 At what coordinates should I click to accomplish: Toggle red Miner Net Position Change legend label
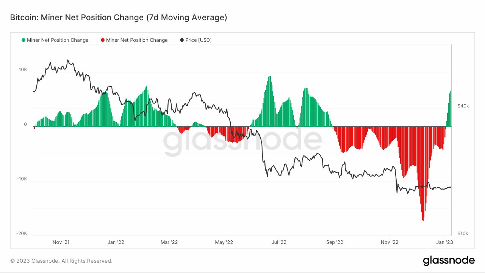click(x=137, y=40)
